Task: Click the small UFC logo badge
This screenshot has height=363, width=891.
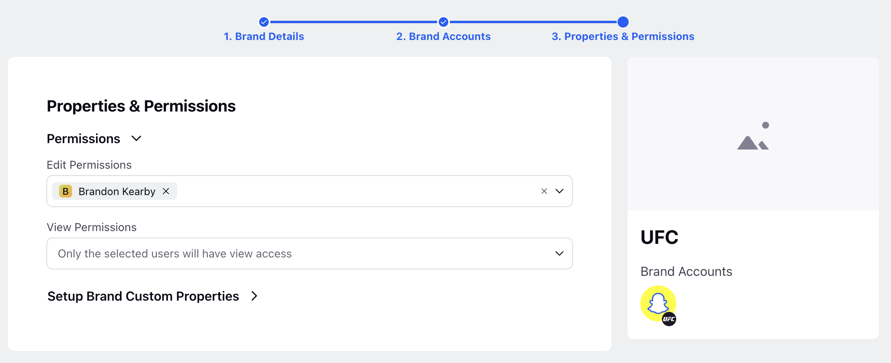Action: [669, 319]
